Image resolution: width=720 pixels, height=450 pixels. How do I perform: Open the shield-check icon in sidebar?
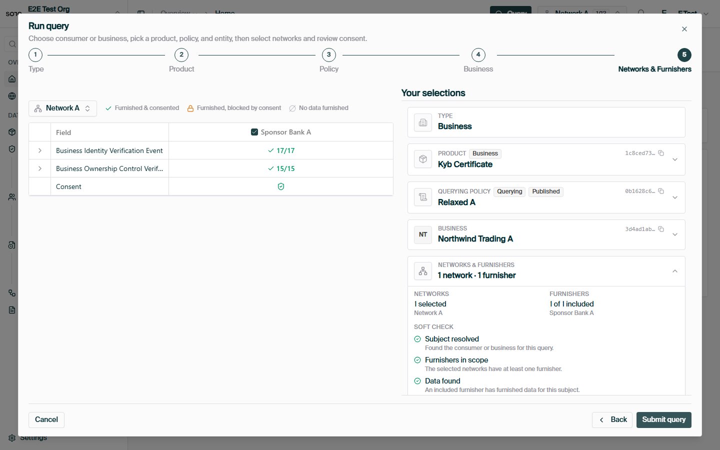click(12, 149)
